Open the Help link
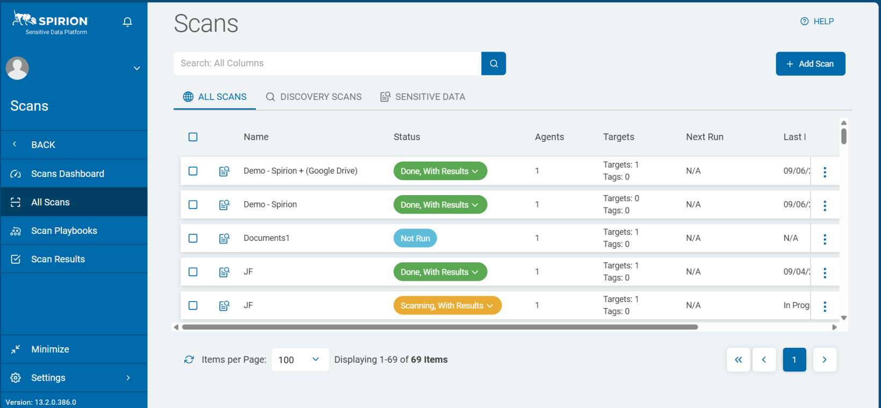The image size is (881, 408). (x=817, y=22)
